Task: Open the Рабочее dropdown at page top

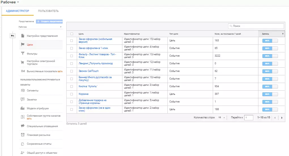Action: pyautogui.click(x=10, y=2)
